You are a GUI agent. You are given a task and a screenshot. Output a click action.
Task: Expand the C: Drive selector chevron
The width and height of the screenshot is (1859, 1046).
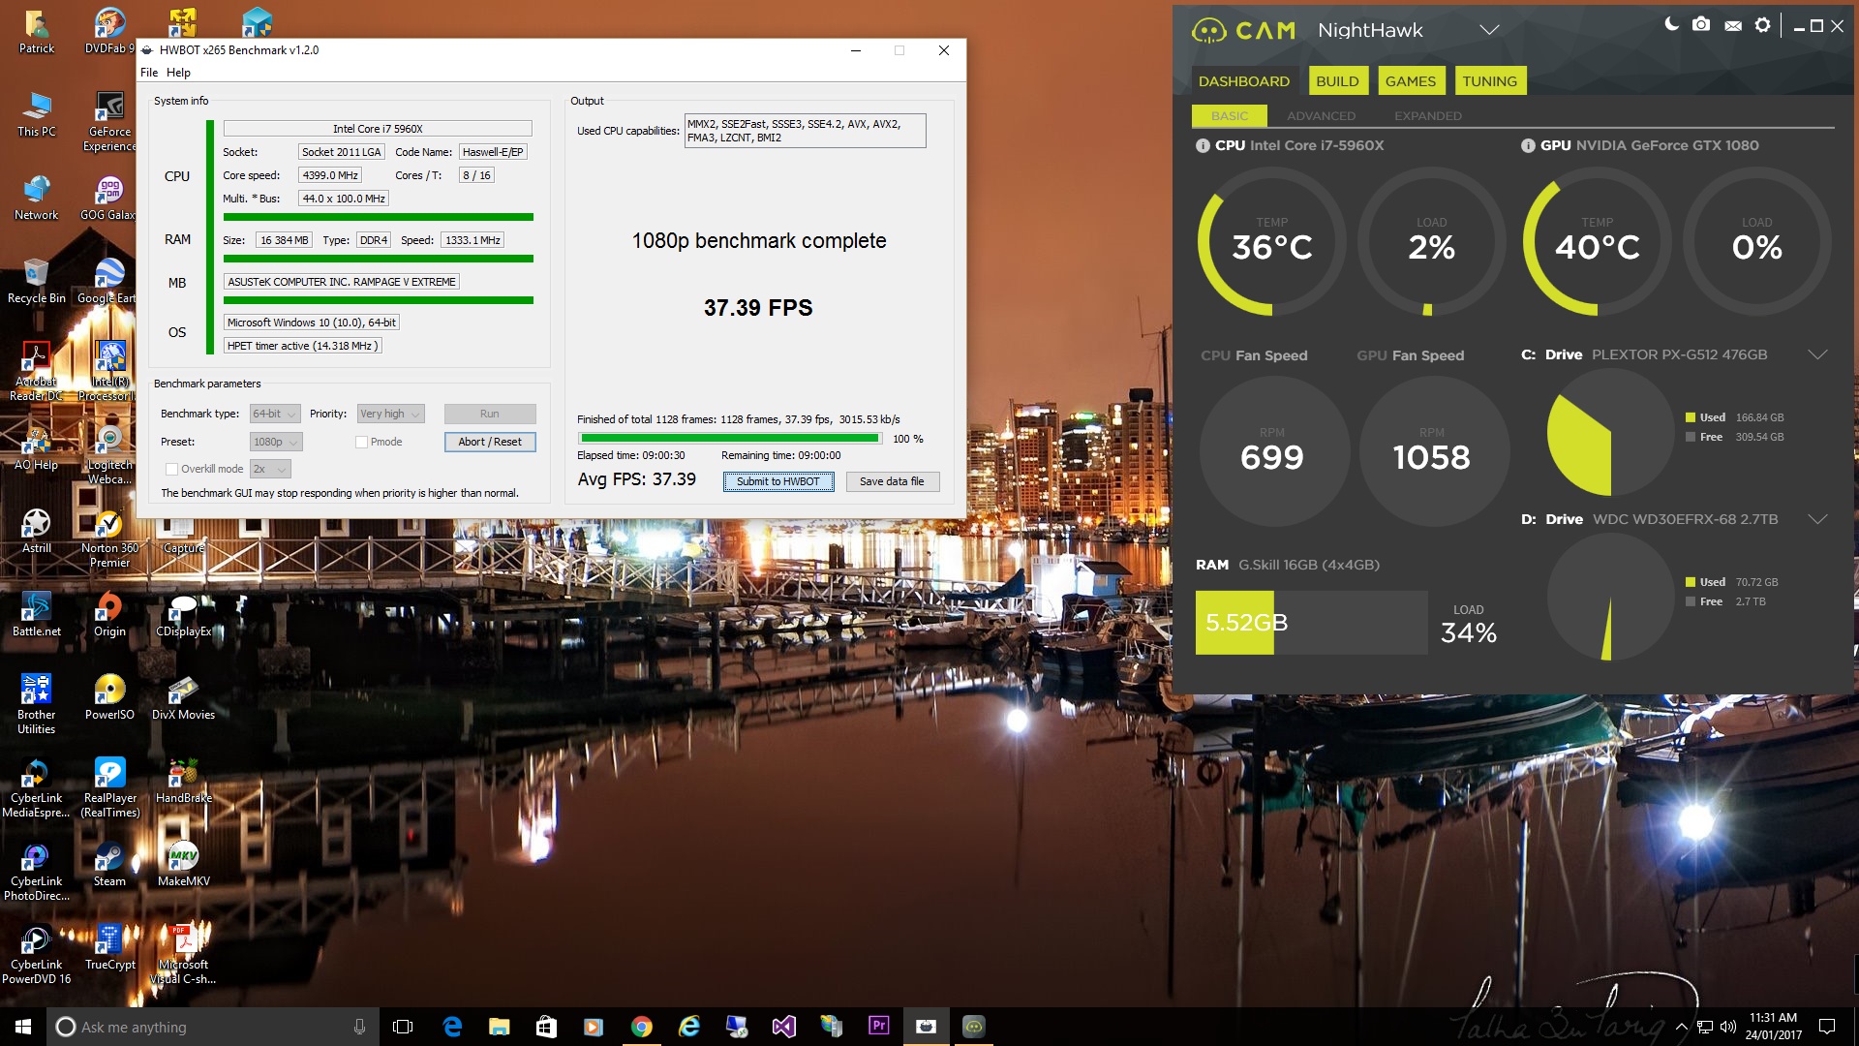pos(1817,355)
